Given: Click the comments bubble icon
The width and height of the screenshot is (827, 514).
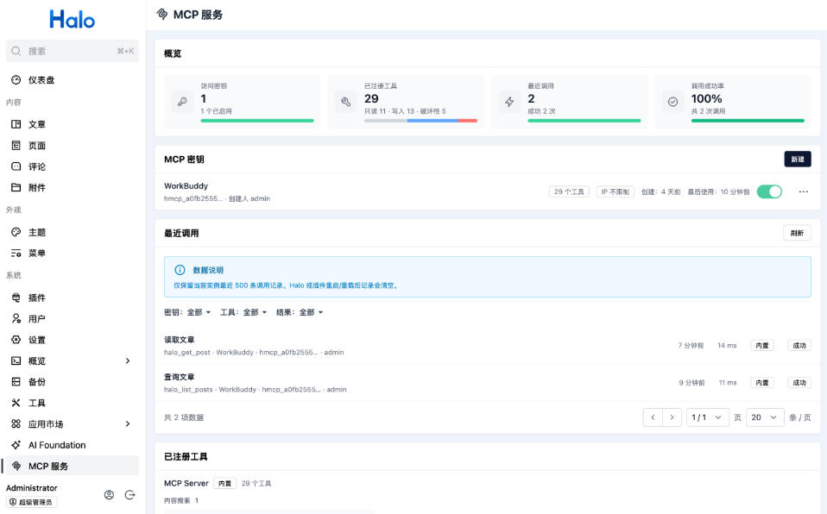Looking at the screenshot, I should pos(16,166).
